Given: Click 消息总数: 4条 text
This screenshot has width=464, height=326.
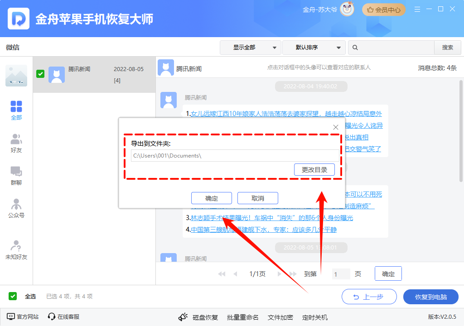Looking at the screenshot, I should (x=437, y=68).
